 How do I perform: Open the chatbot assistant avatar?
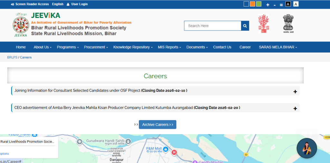point(307,148)
